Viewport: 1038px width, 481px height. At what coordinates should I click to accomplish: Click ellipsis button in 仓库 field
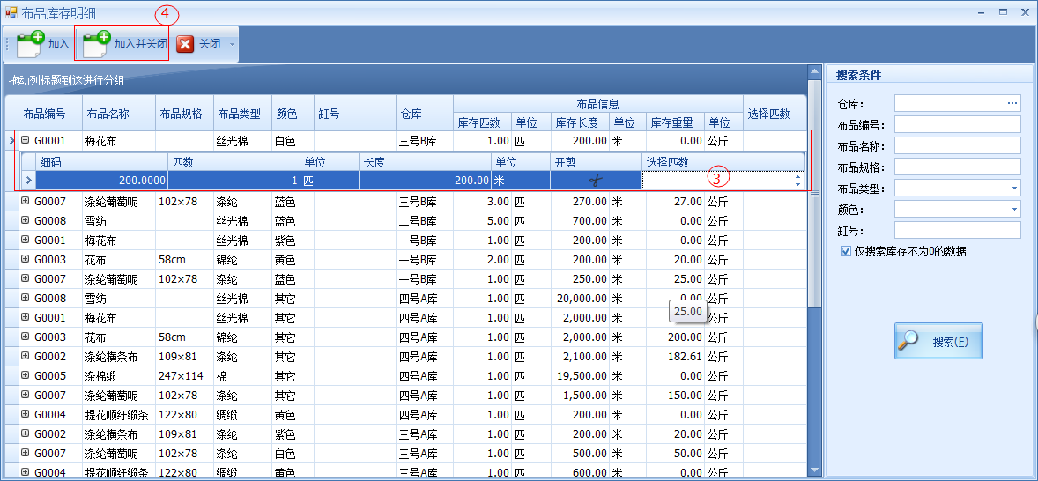point(1012,104)
